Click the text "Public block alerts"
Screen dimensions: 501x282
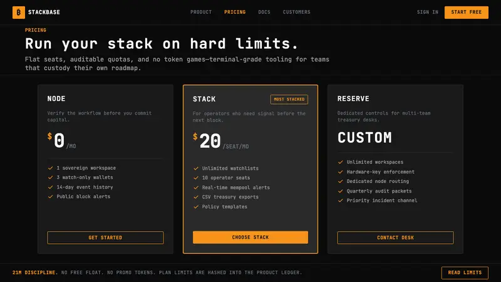(83, 197)
